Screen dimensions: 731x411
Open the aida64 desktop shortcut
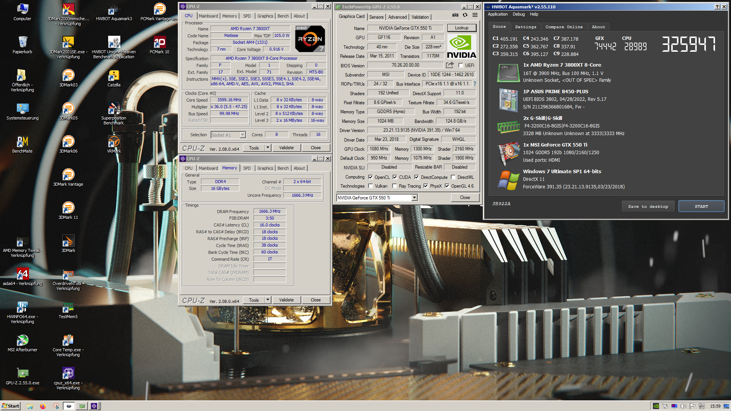pyautogui.click(x=22, y=276)
